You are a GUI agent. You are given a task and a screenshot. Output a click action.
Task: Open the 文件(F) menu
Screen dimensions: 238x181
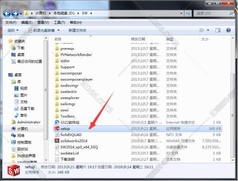(x=11, y=23)
